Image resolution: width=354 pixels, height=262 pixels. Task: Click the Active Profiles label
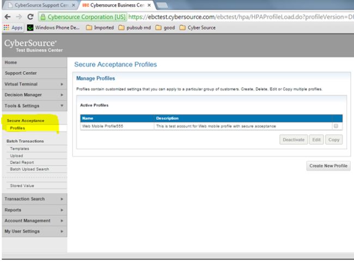pos(94,105)
